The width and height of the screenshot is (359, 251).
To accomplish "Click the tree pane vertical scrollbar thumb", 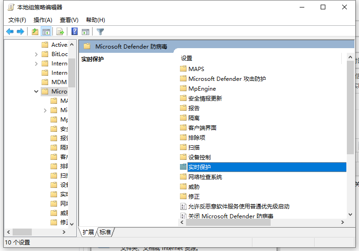I will pos(72,73).
